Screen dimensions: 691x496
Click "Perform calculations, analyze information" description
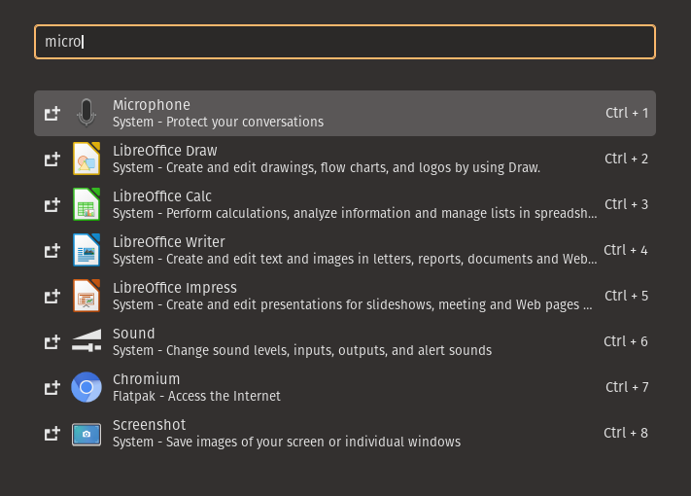click(x=355, y=213)
